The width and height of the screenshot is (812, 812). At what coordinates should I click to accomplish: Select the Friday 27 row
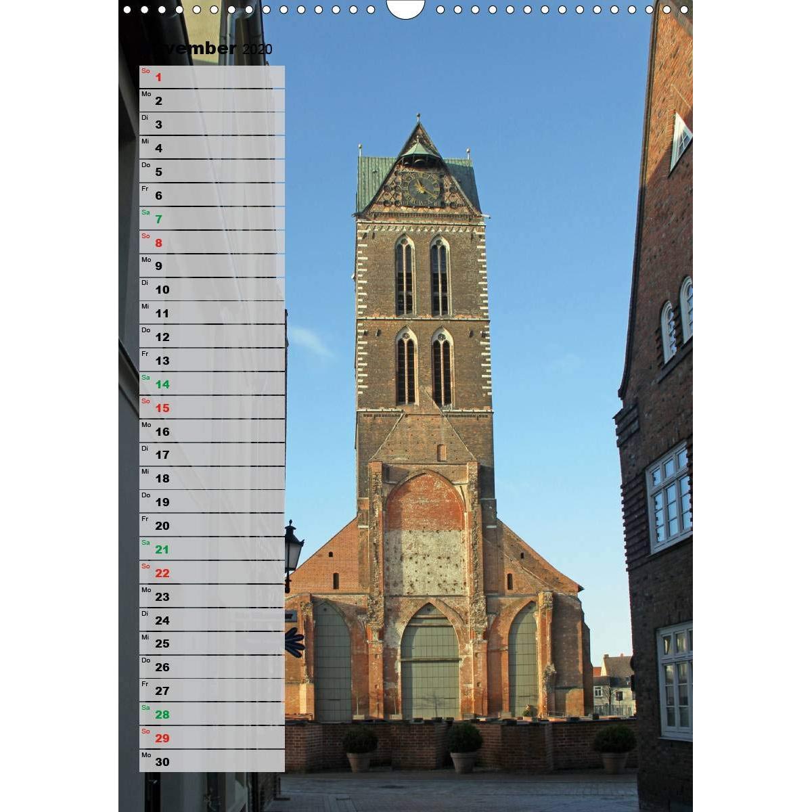pos(212,691)
